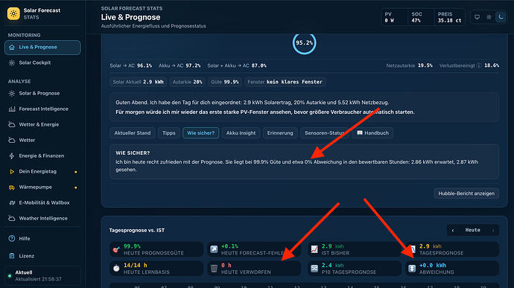Open Forecast Intelligence page

pyautogui.click(x=42, y=109)
